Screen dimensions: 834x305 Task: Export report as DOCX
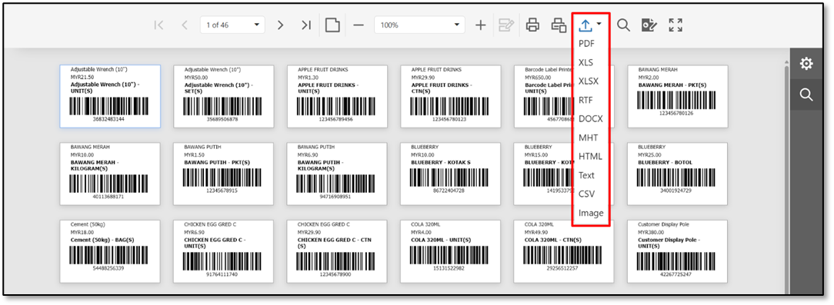(x=590, y=119)
